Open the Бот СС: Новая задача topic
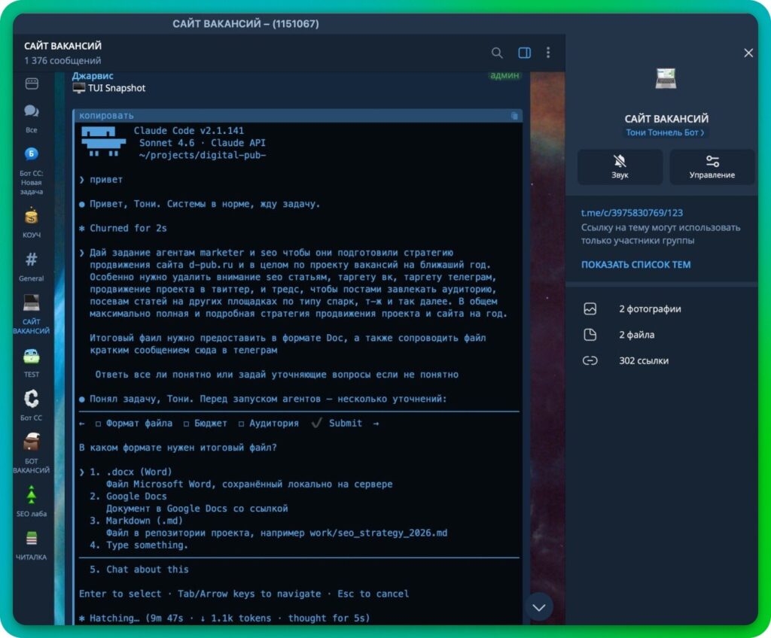 pos(32,171)
